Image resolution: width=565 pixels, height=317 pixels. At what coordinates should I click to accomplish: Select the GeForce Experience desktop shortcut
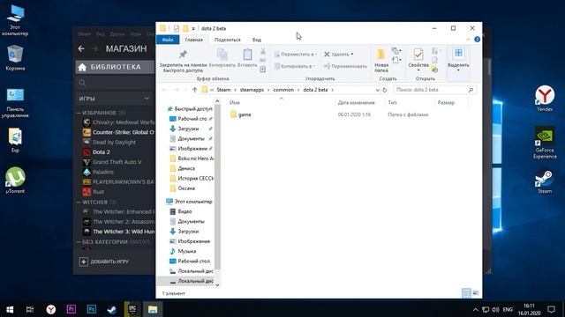[545, 143]
